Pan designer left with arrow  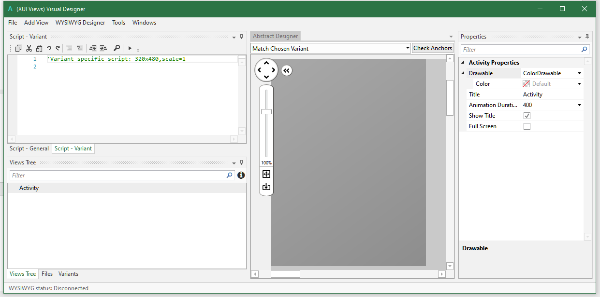259,70
